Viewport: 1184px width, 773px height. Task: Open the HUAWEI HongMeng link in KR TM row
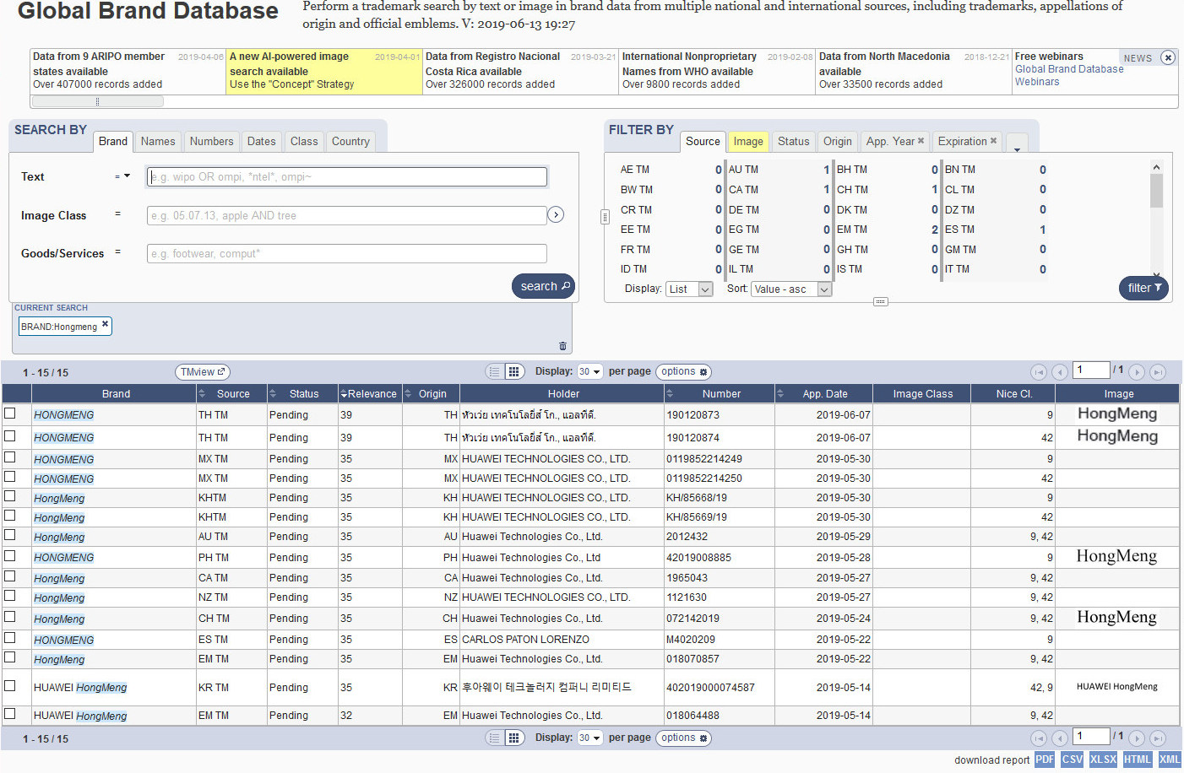(80, 688)
